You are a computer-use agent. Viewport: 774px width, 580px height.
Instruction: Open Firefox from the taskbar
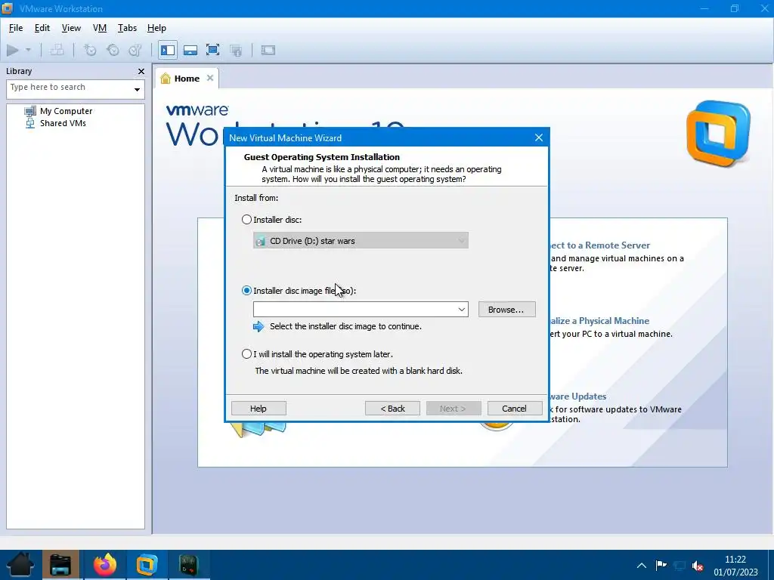104,565
